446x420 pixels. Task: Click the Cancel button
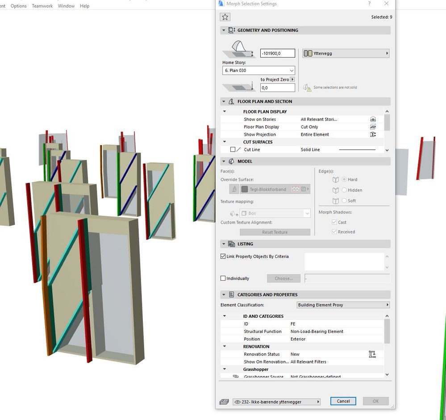point(343,401)
